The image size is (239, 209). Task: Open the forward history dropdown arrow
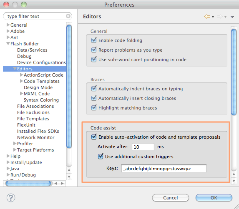(x=225, y=17)
